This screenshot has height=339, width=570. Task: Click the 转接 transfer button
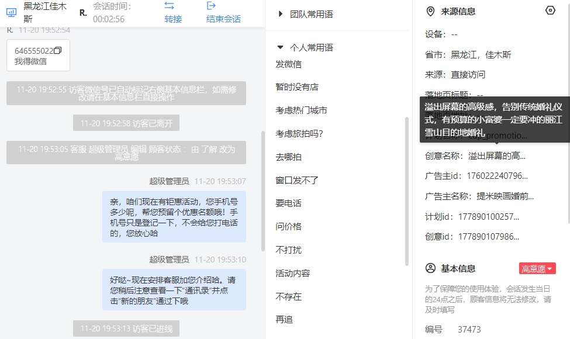pos(173,19)
